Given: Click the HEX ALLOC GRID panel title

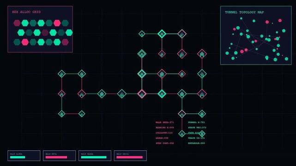Looking at the screenshot, I should (x=26, y=12).
